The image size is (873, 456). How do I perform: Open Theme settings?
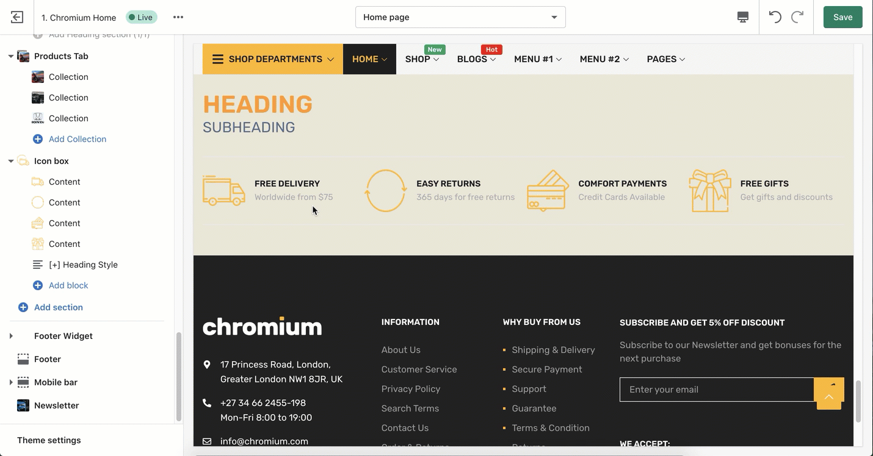click(49, 440)
